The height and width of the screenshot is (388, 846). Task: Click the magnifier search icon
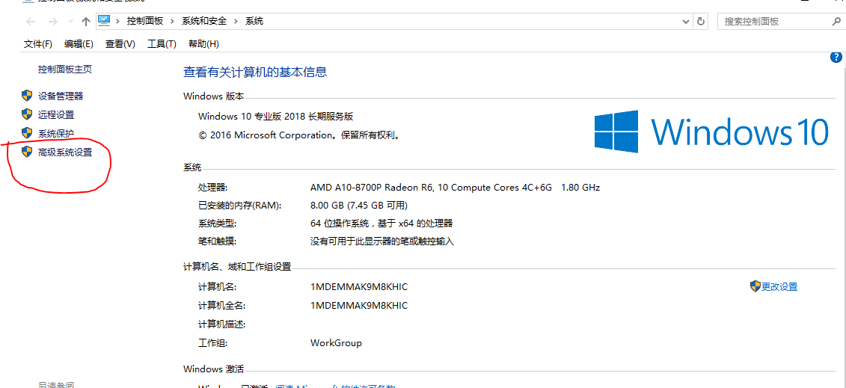836,22
